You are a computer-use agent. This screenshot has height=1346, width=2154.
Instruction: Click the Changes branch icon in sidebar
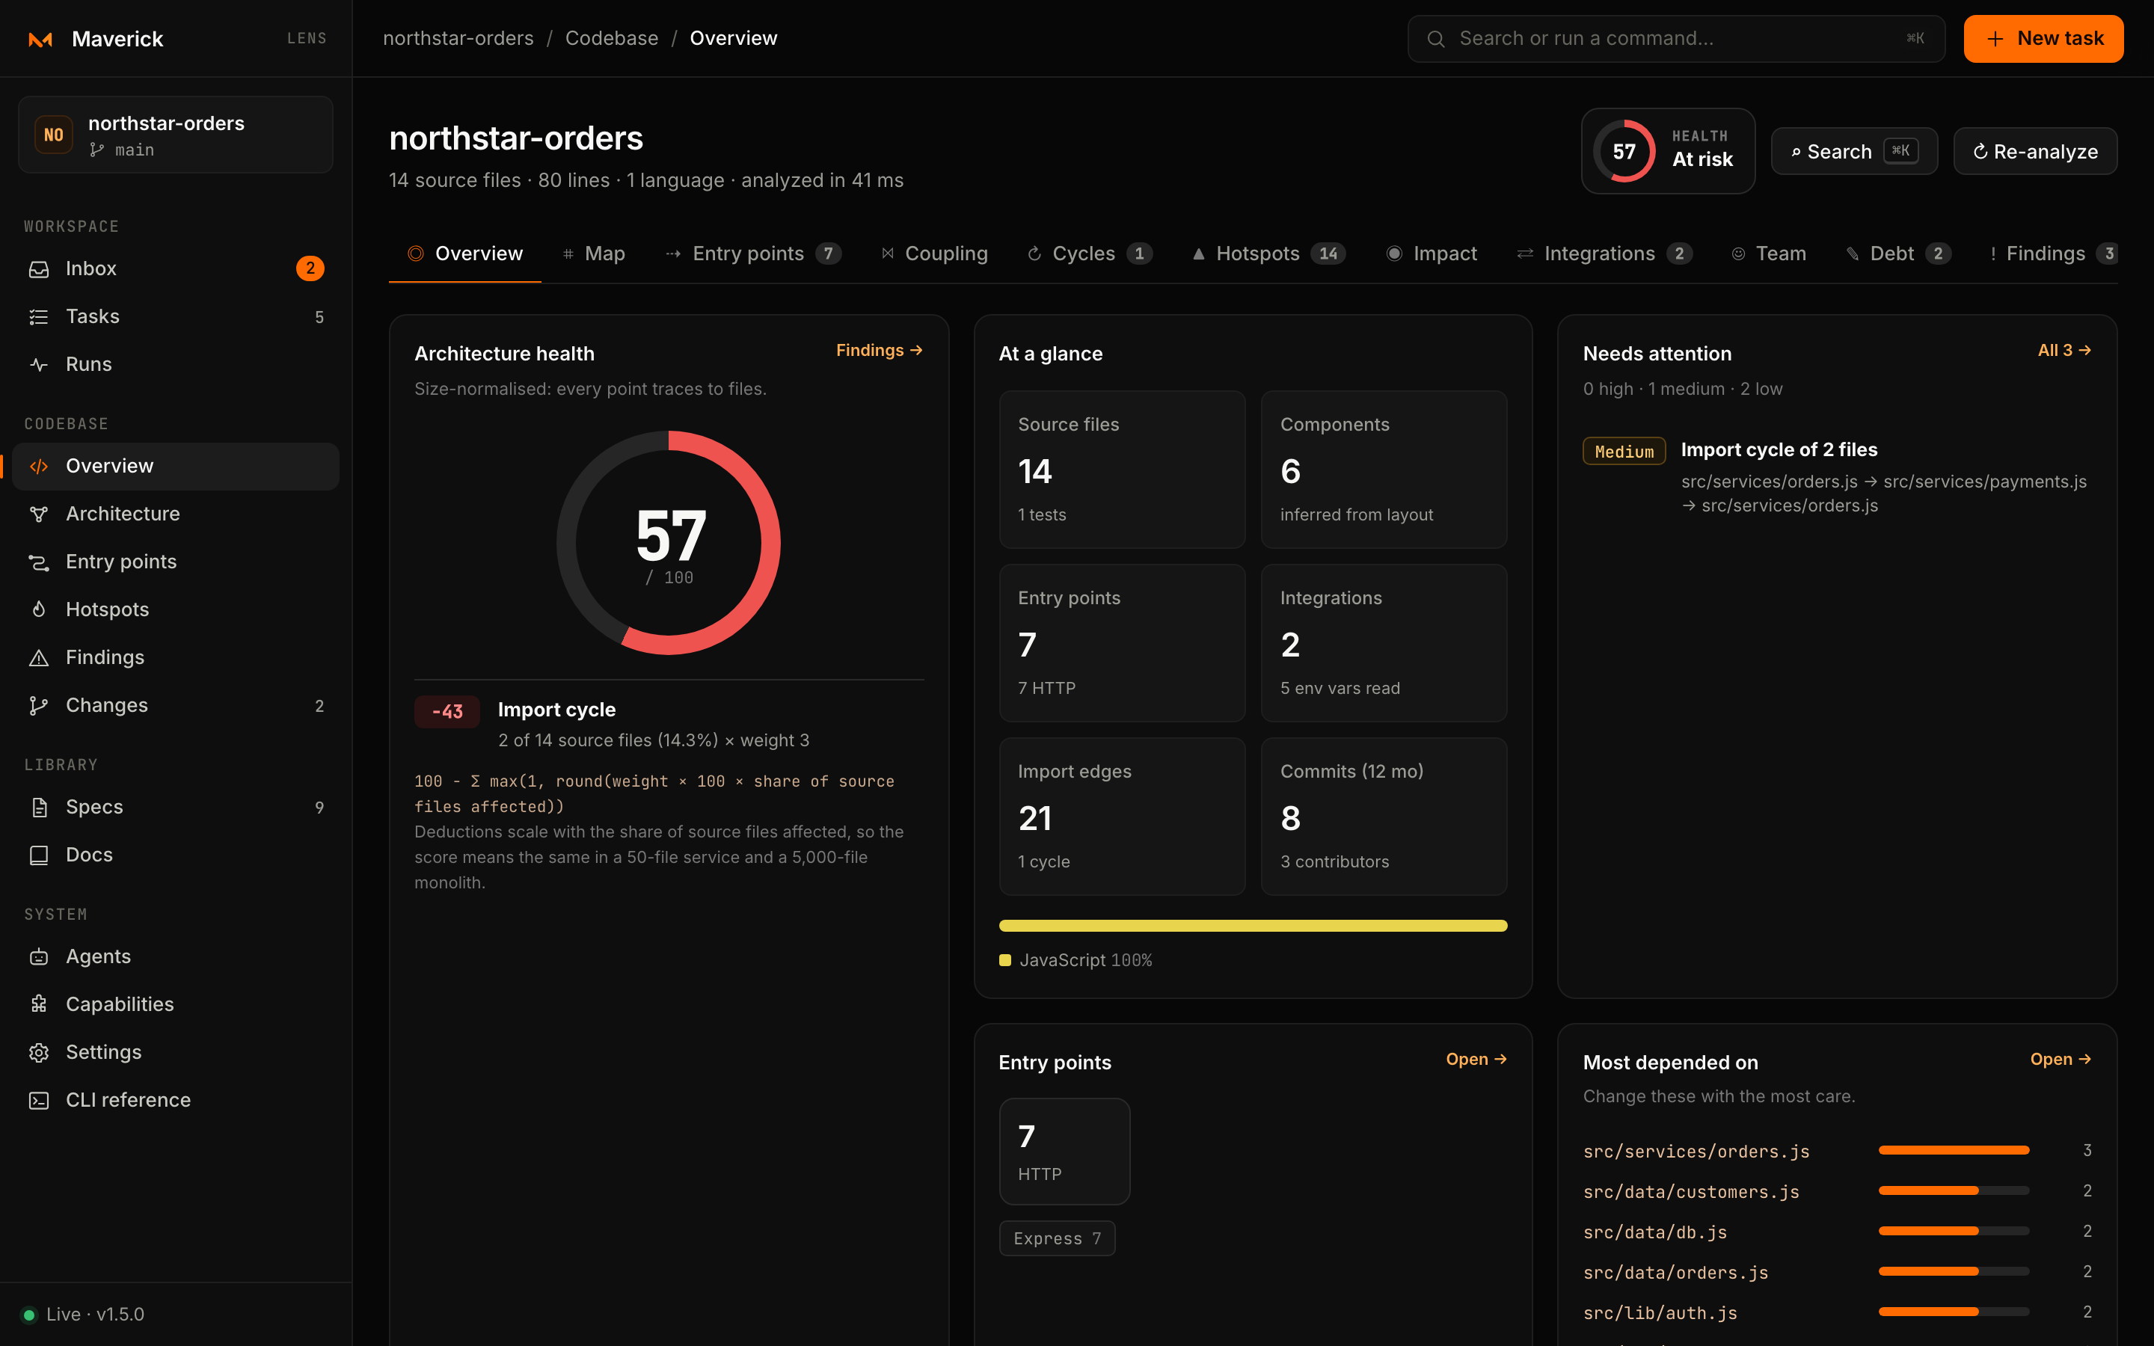pyautogui.click(x=39, y=706)
